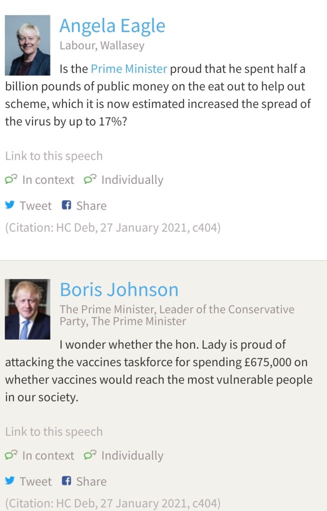Open Angela Eagle's profile name link
The image size is (327, 511).
pos(112,26)
